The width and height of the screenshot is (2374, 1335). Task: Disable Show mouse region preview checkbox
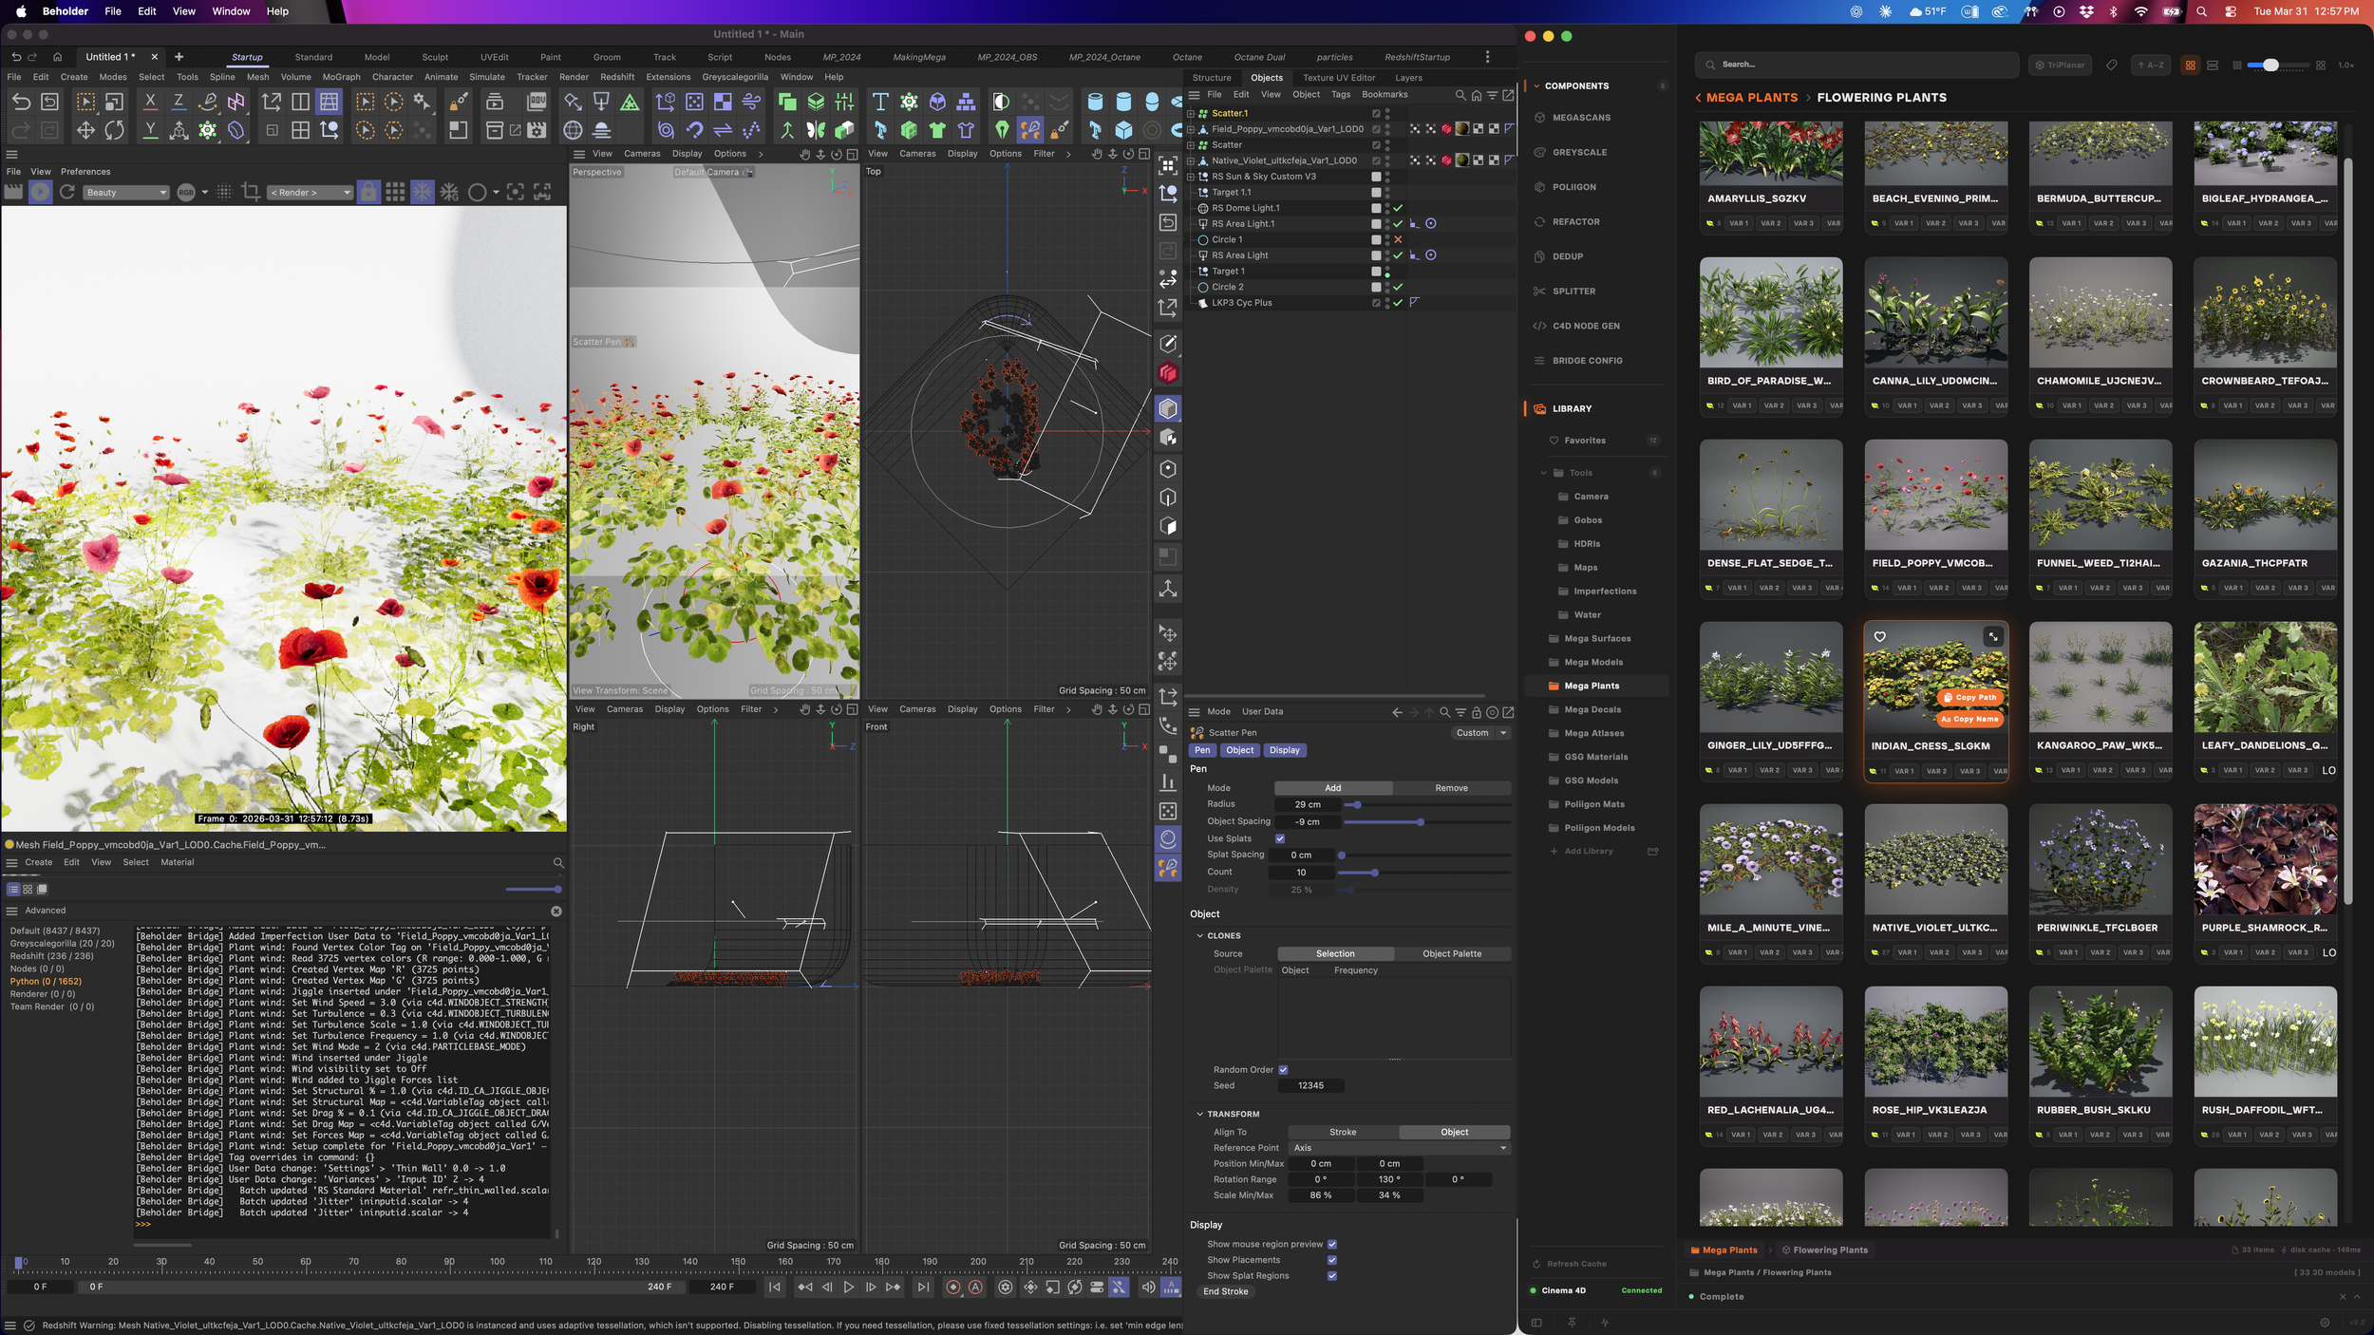click(x=1331, y=1244)
